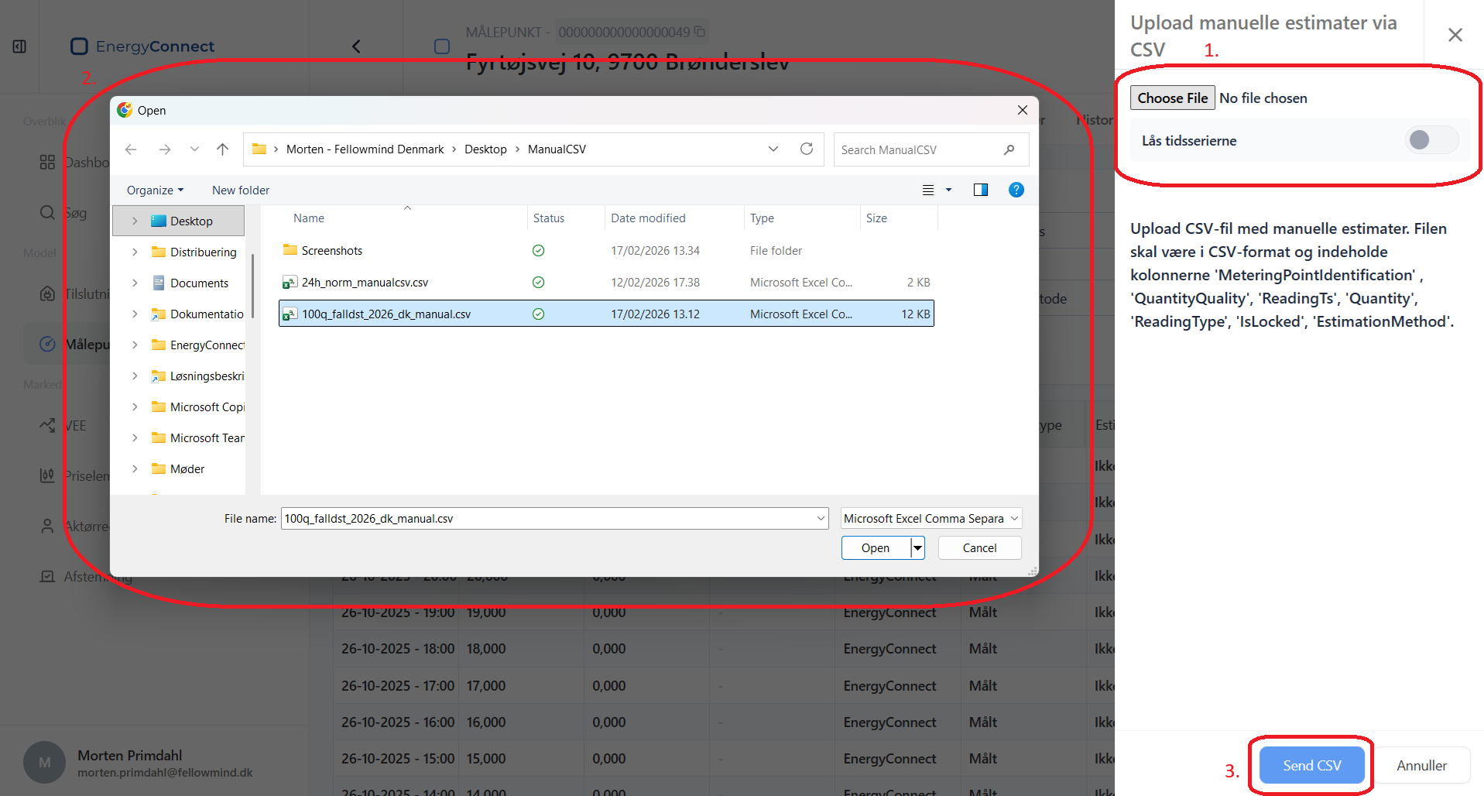Viewport: 1484px width, 796px height.
Task: Click Desktop in the address breadcrumb
Action: [485, 149]
